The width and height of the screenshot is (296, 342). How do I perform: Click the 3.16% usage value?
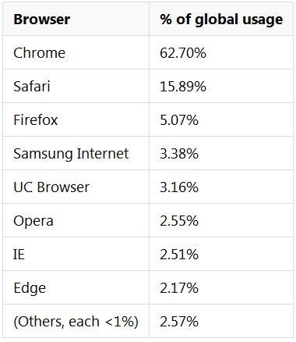coord(179,187)
